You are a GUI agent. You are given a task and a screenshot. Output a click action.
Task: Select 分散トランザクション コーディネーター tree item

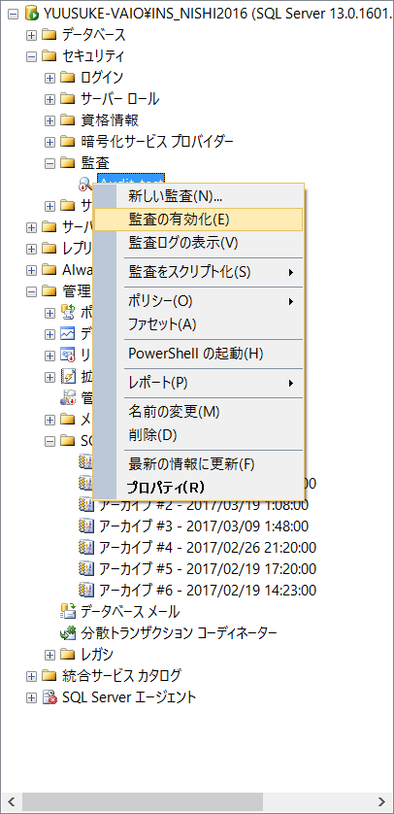pyautogui.click(x=179, y=632)
